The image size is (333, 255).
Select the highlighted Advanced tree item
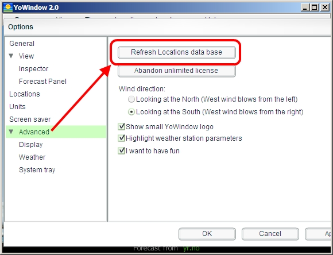(56, 132)
